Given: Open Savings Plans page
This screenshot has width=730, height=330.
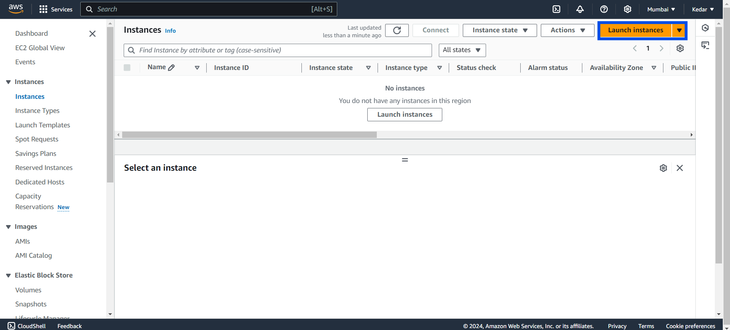Looking at the screenshot, I should [x=36, y=154].
